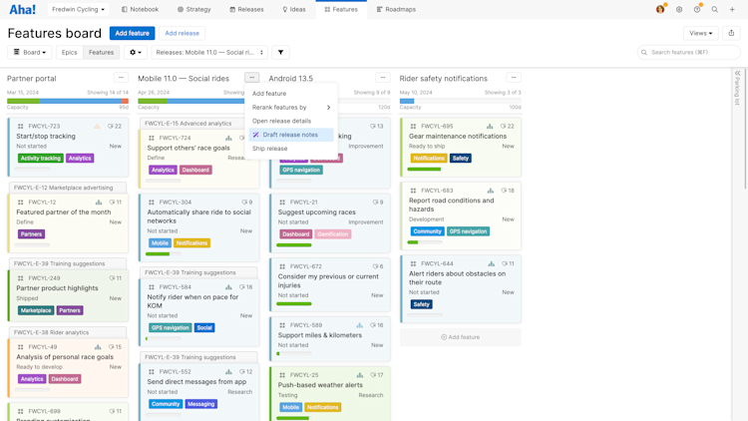
Task: Click drag handle on FWCYL-249 card
Action: point(21,278)
